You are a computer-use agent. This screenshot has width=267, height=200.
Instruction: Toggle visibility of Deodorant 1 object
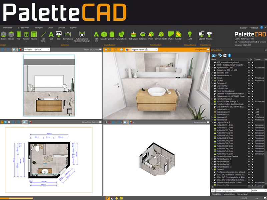click(x=249, y=83)
